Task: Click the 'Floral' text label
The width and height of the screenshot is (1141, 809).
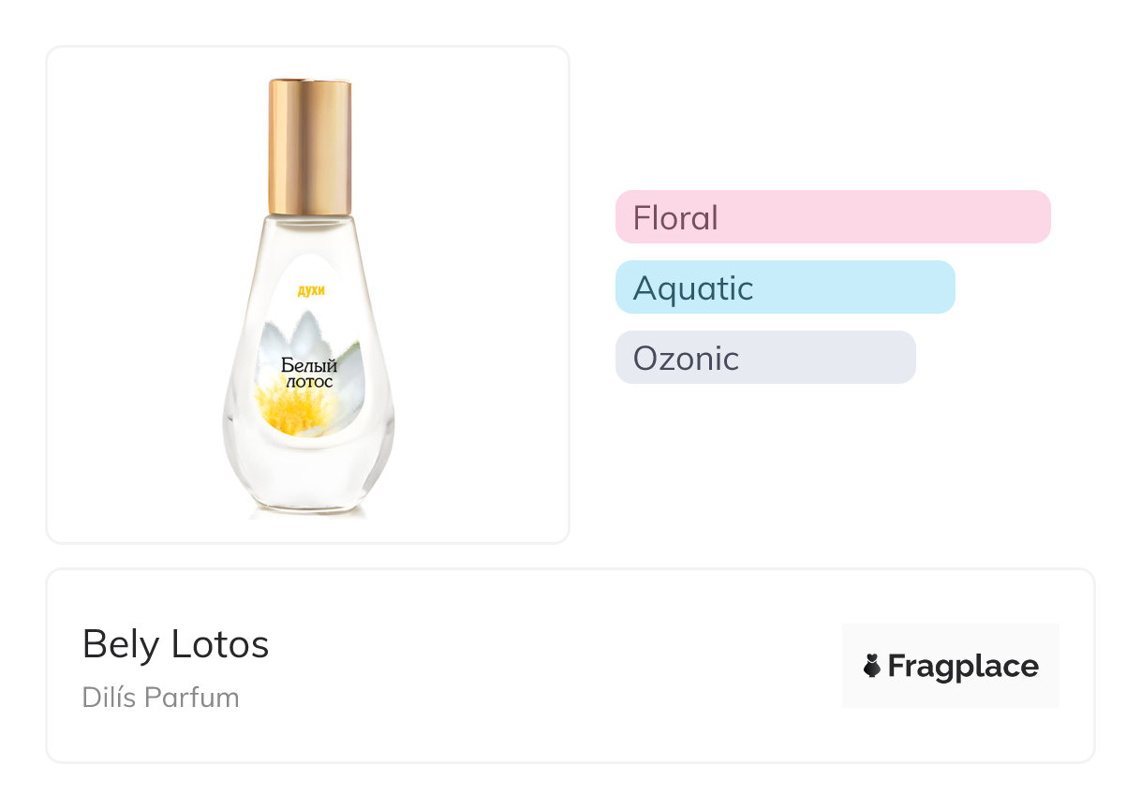Action: click(675, 218)
